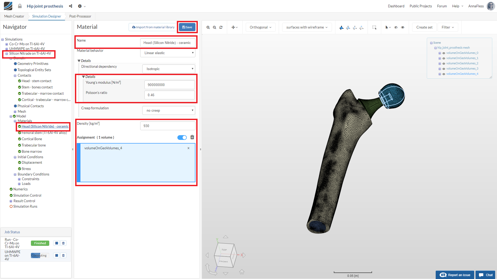The image size is (497, 279).
Task: Expand the Loads tree node
Action: (x=19, y=184)
